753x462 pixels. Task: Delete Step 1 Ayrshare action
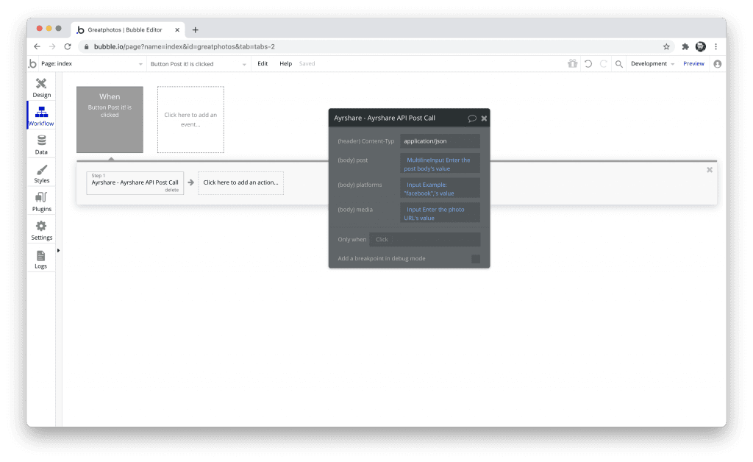tap(171, 191)
